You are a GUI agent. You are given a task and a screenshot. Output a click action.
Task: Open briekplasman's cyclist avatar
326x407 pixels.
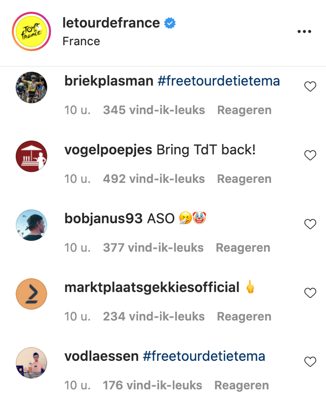pyautogui.click(x=31, y=87)
